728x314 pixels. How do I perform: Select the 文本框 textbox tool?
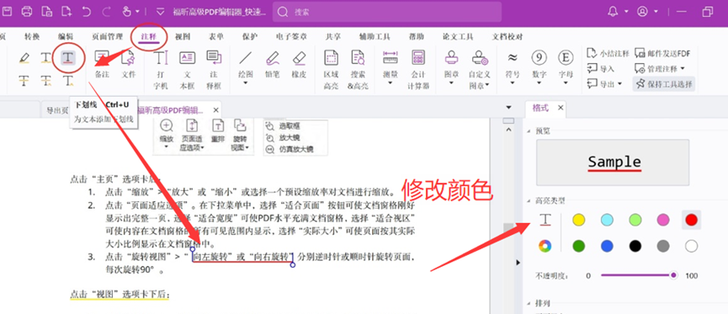tap(187, 70)
